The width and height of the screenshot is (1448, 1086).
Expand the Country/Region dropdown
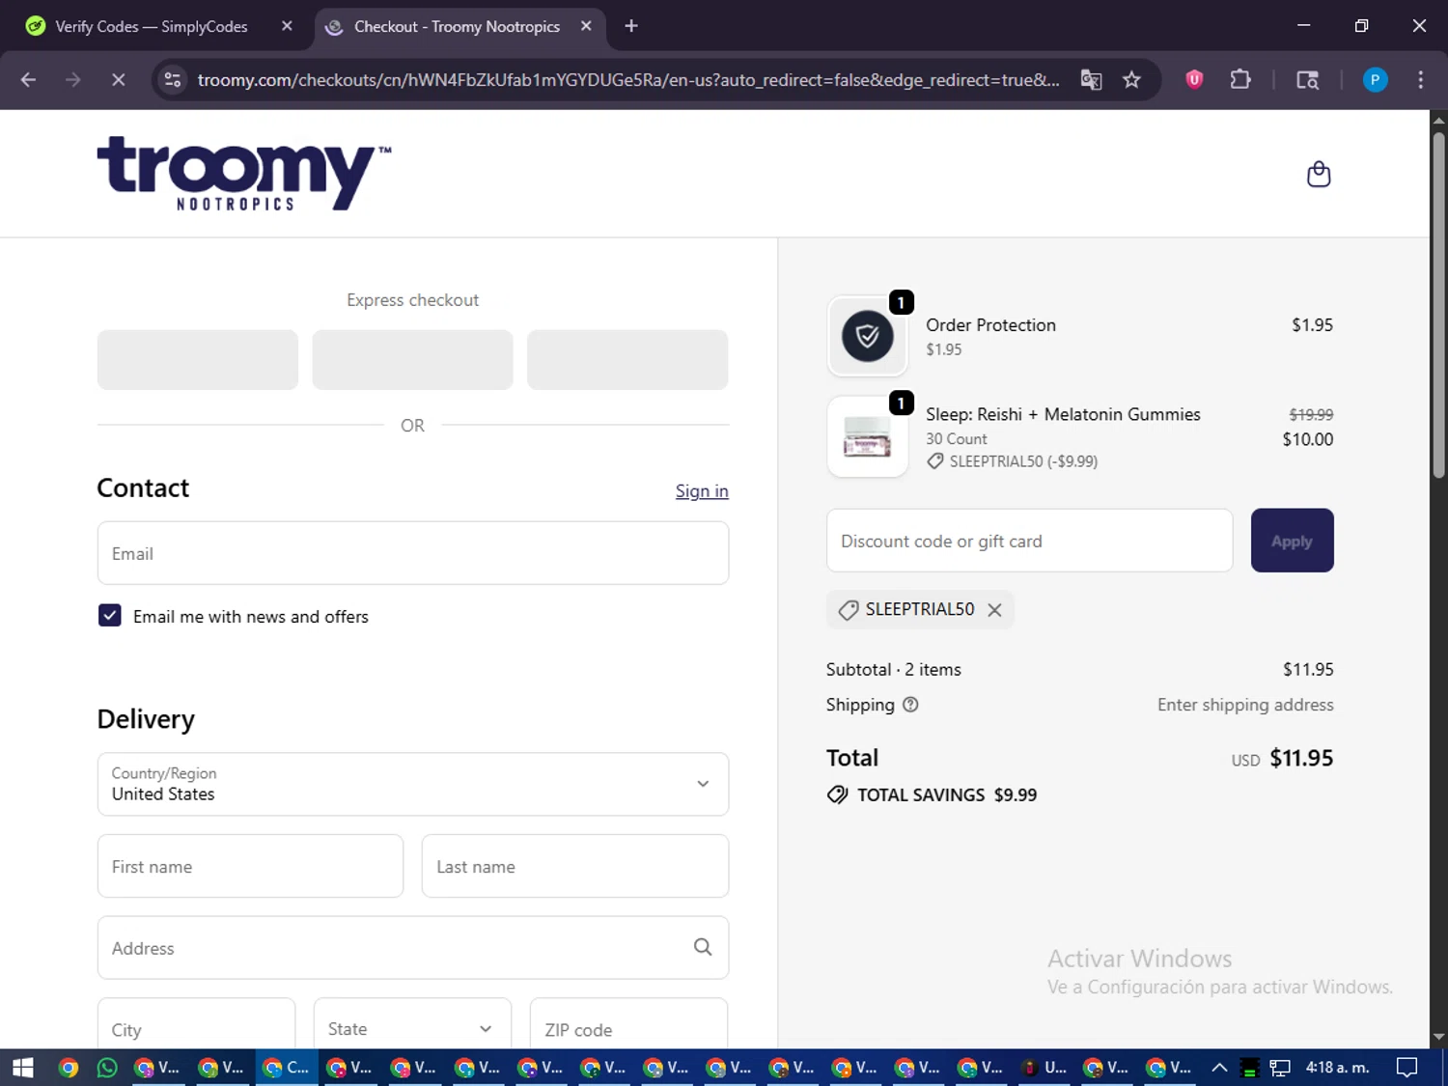pos(413,784)
